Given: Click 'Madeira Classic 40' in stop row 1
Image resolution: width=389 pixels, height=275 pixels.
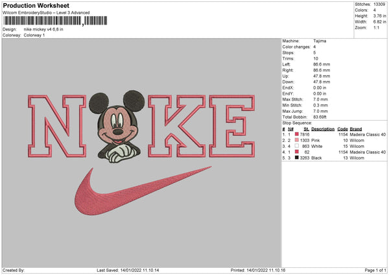Looking at the screenshot, I should pyautogui.click(x=368, y=134).
